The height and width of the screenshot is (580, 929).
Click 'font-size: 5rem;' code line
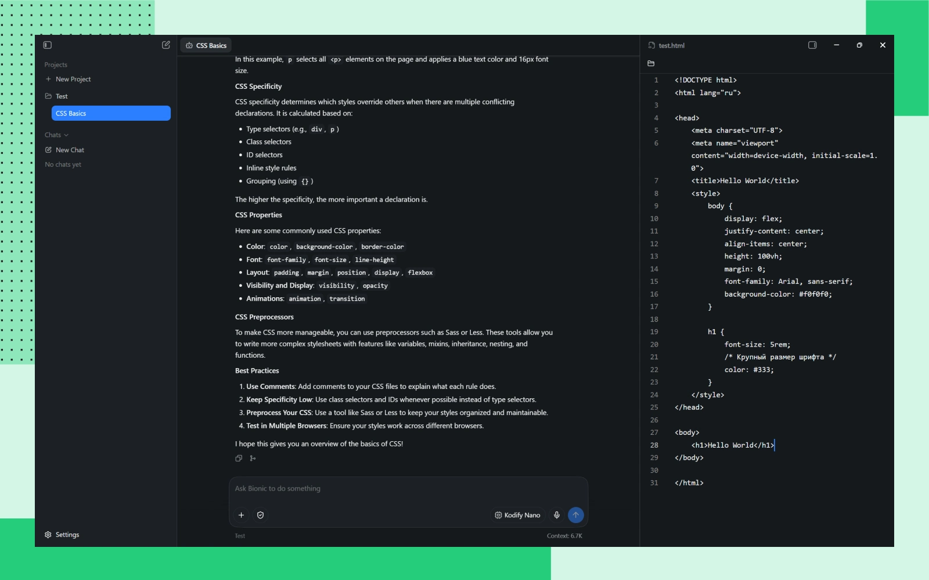pos(757,345)
